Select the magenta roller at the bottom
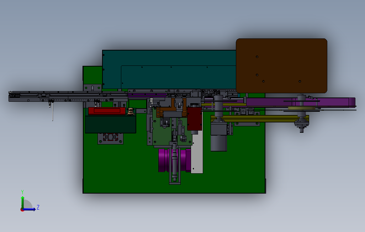Screen dimensions: 365x232 (x=175, y=160)
